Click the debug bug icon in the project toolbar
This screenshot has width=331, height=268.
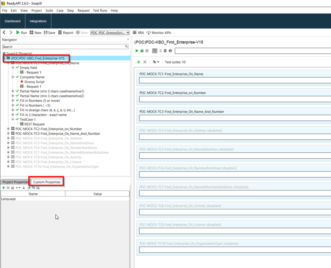click(x=142, y=51)
